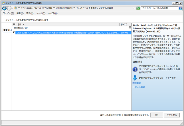Click the Windows Update title bar icon
The image size is (184, 126).
tap(3, 3)
